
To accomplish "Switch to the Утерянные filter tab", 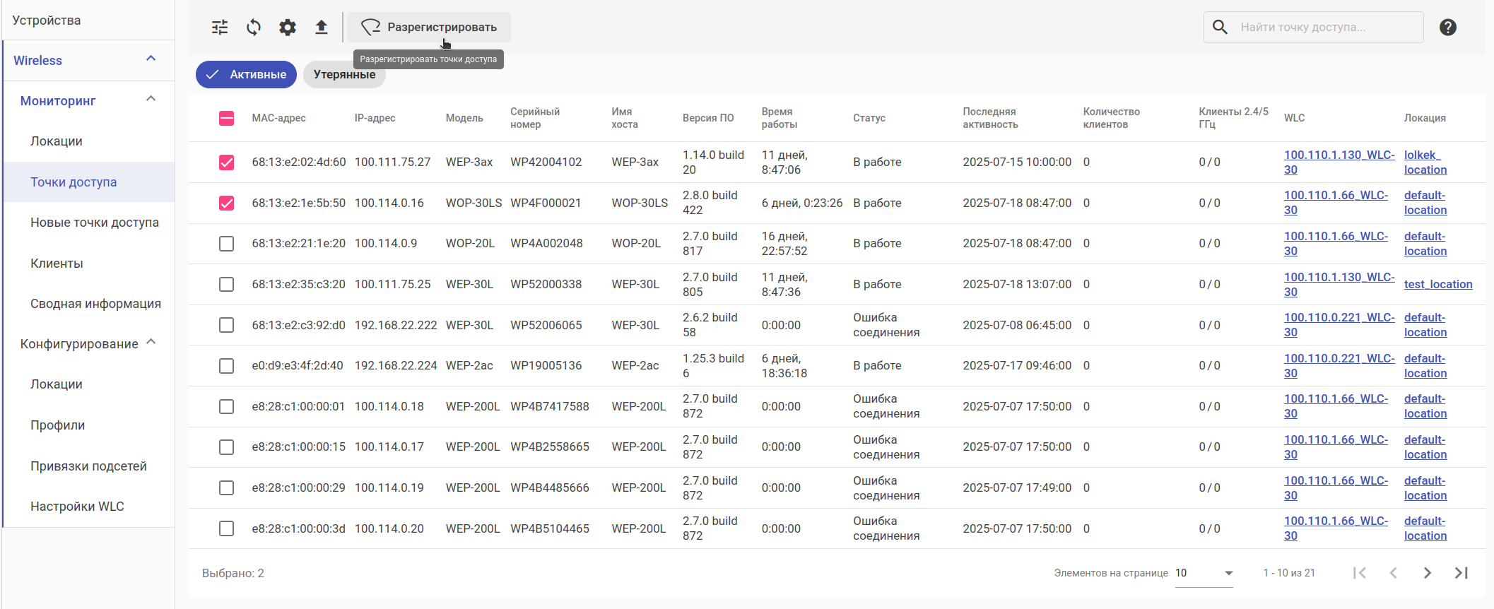I will point(344,75).
